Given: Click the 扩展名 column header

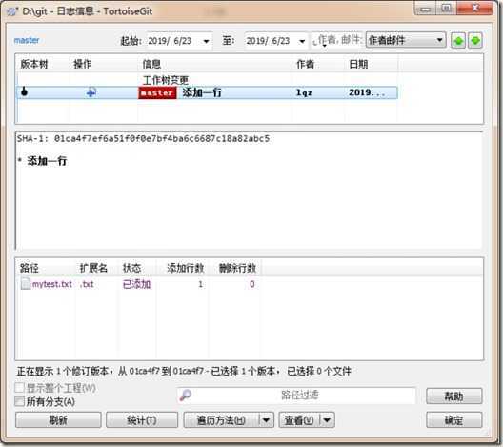Looking at the screenshot, I should pyautogui.click(x=93, y=268).
